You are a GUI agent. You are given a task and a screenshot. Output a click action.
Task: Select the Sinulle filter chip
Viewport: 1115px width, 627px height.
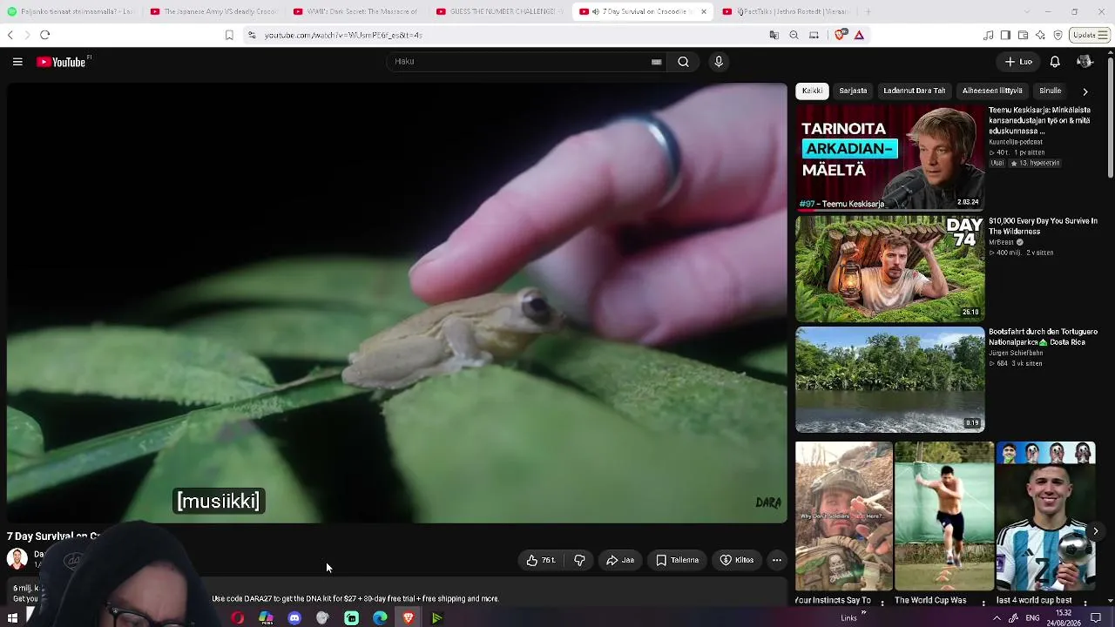pyautogui.click(x=1051, y=91)
